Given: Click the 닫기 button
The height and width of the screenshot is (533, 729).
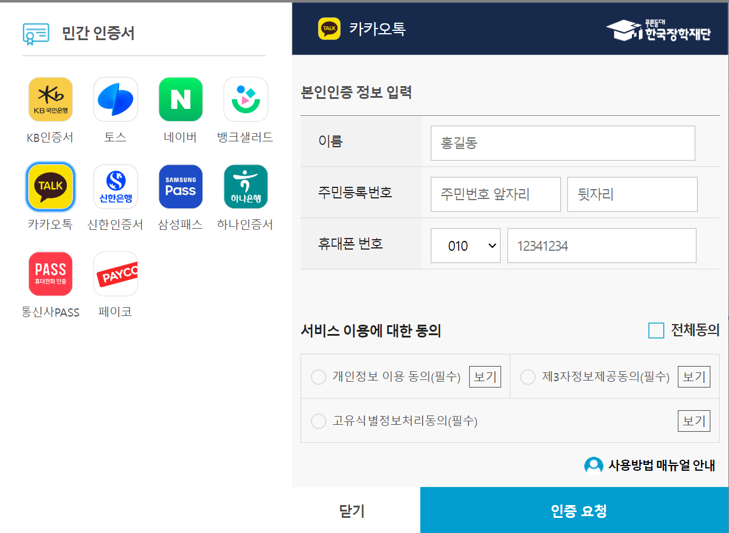Looking at the screenshot, I should (352, 511).
